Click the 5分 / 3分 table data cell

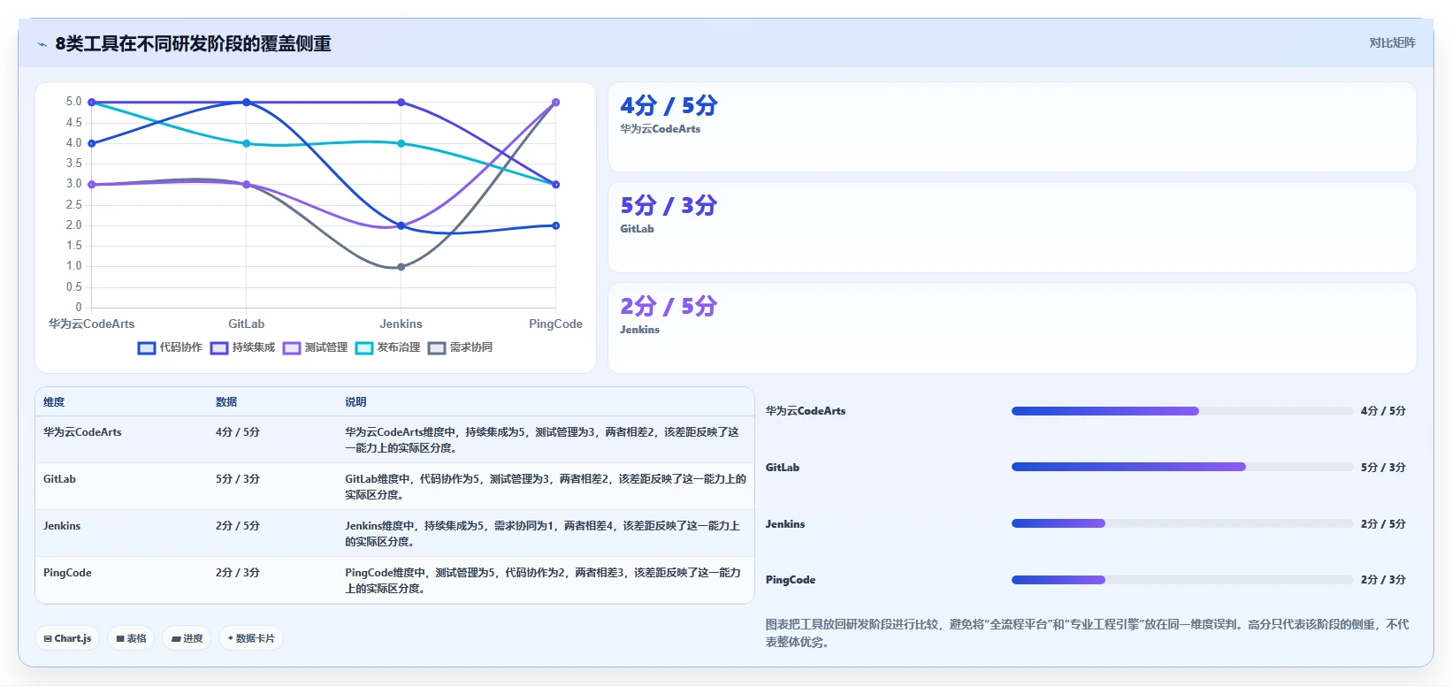[238, 479]
